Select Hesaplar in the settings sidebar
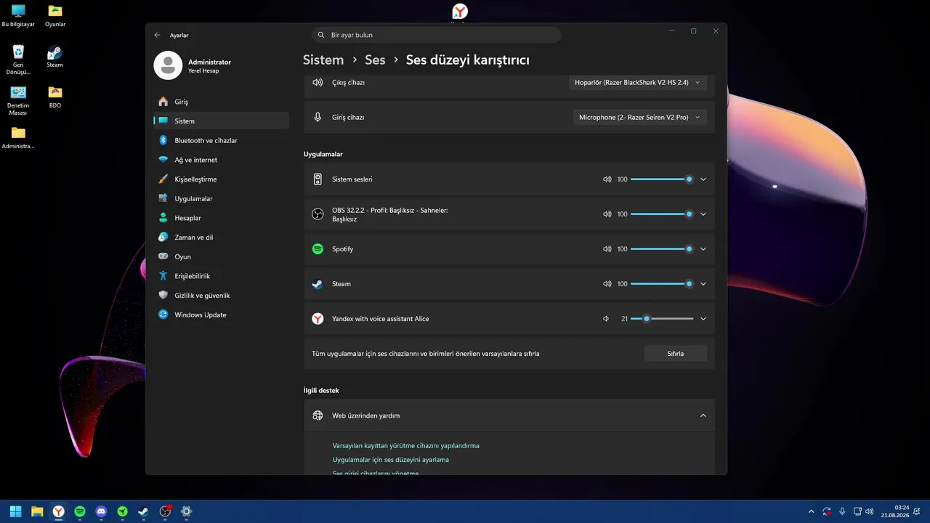Screen dimensions: 930x523 pos(222,218)
